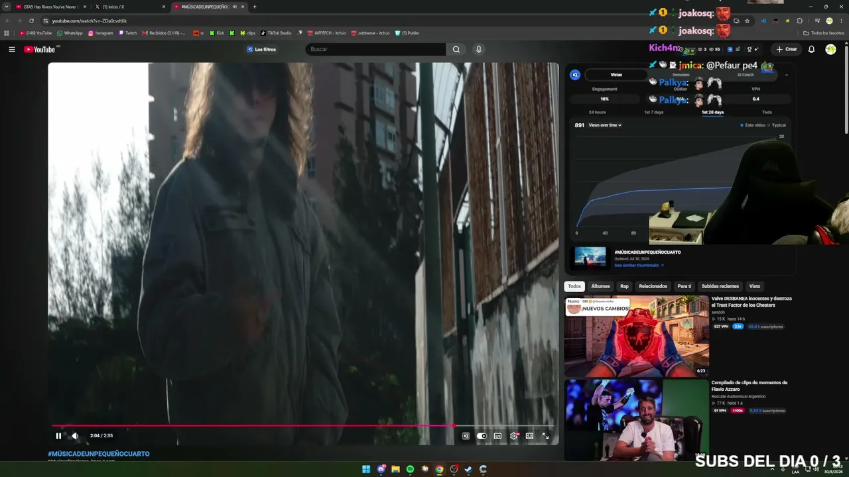Image resolution: width=849 pixels, height=477 pixels.
Task: Open the Recibidos Gmail bookmark
Action: [164, 32]
